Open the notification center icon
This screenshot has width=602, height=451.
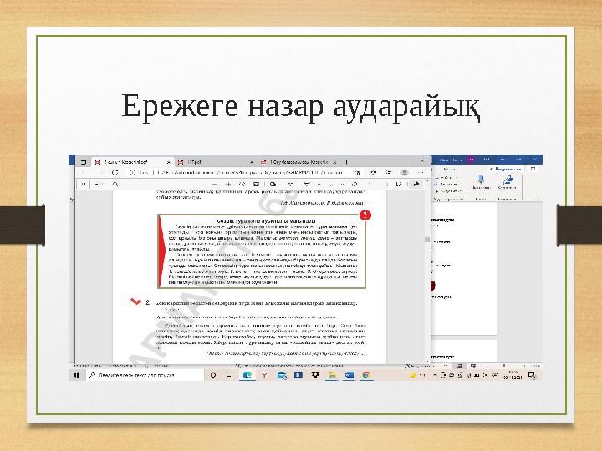[x=532, y=375]
